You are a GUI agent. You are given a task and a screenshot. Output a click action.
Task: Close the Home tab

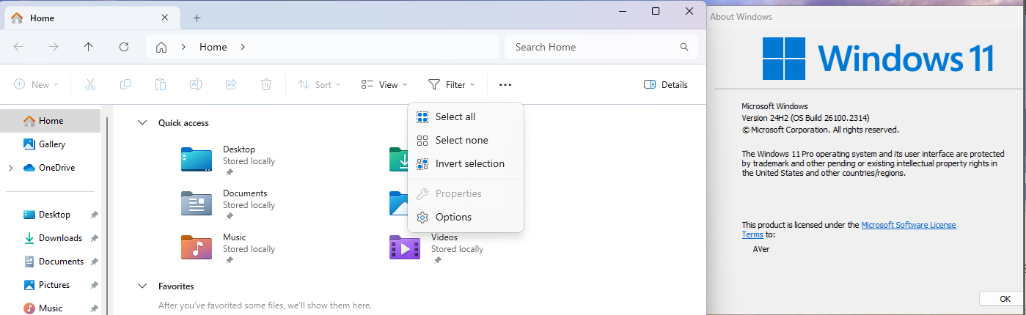point(165,18)
